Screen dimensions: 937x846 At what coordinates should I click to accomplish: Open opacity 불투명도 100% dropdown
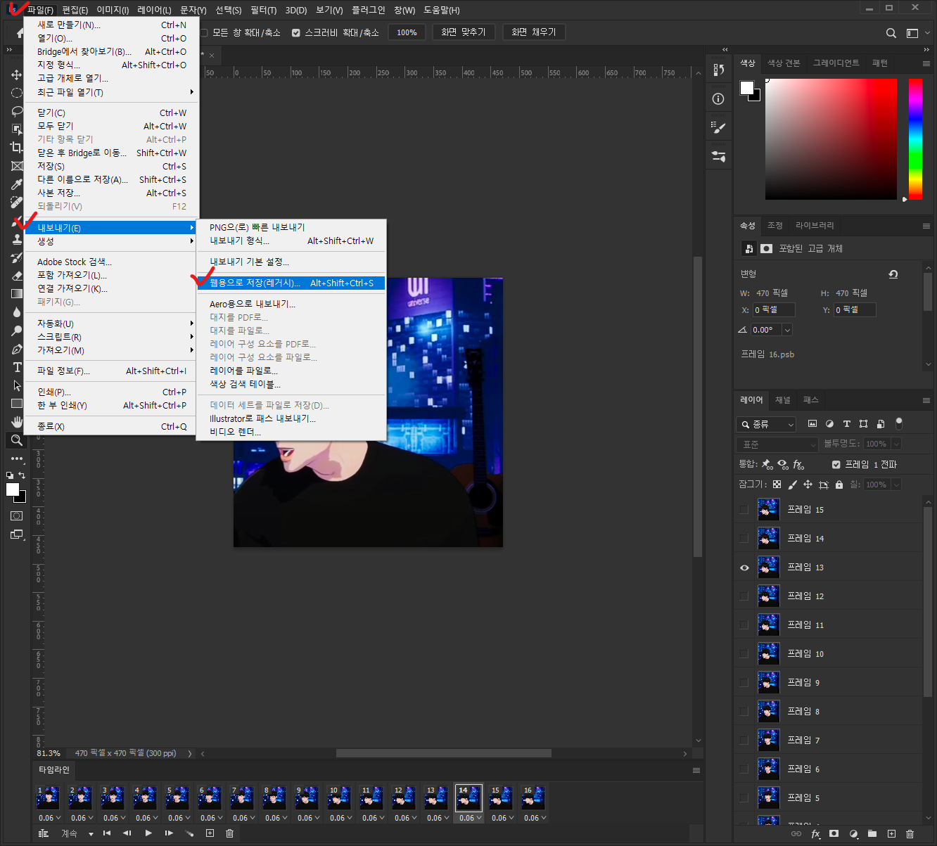896,444
